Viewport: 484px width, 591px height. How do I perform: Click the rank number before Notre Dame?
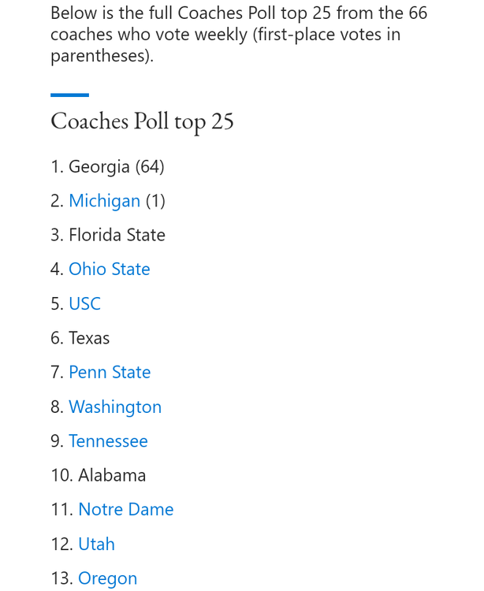(x=61, y=510)
